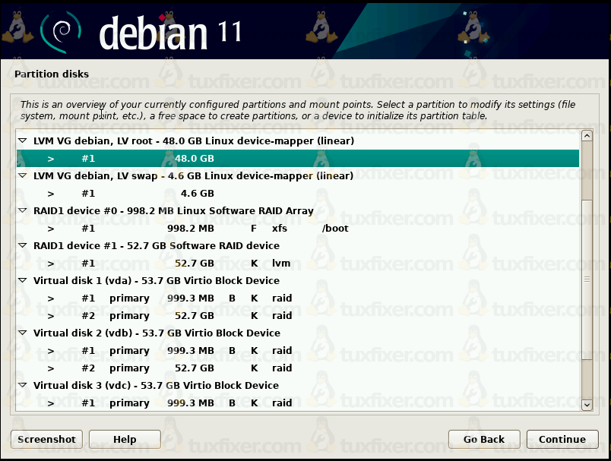
Task: Collapse the LVM VG debian LV swap entry
Action: pyautogui.click(x=22, y=176)
